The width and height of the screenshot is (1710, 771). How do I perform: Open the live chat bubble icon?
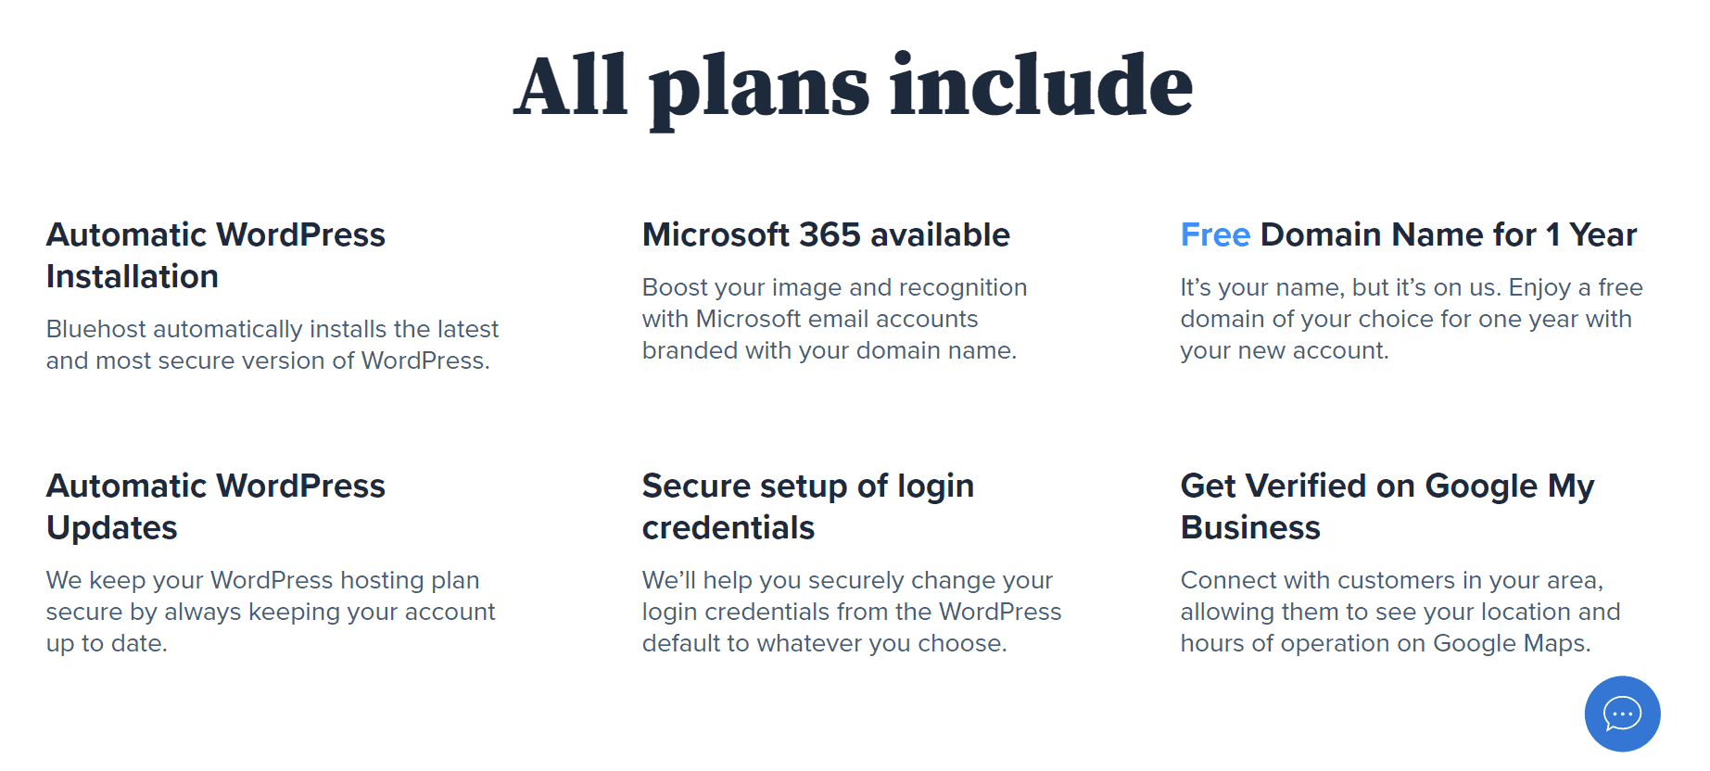[x=1622, y=714]
